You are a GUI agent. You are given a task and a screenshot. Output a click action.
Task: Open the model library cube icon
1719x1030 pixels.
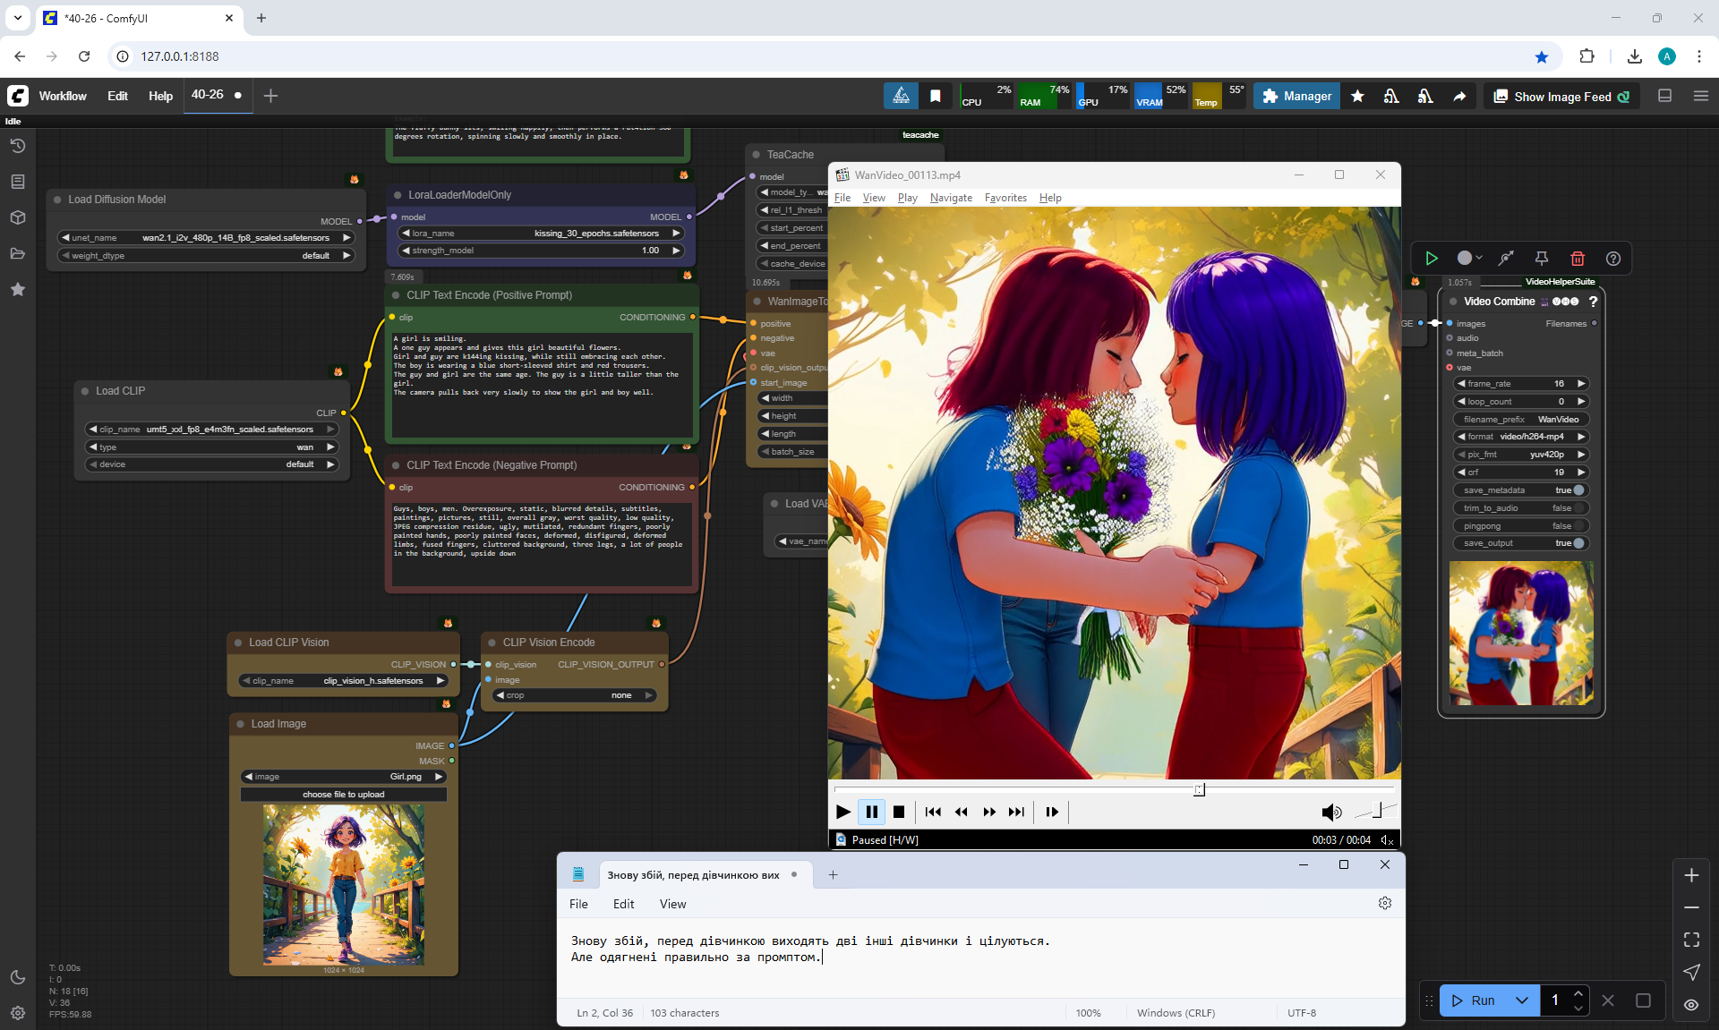tap(17, 217)
